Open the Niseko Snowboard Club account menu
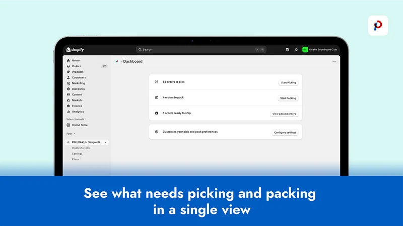Viewport: 403px width, 226px height. (x=320, y=49)
